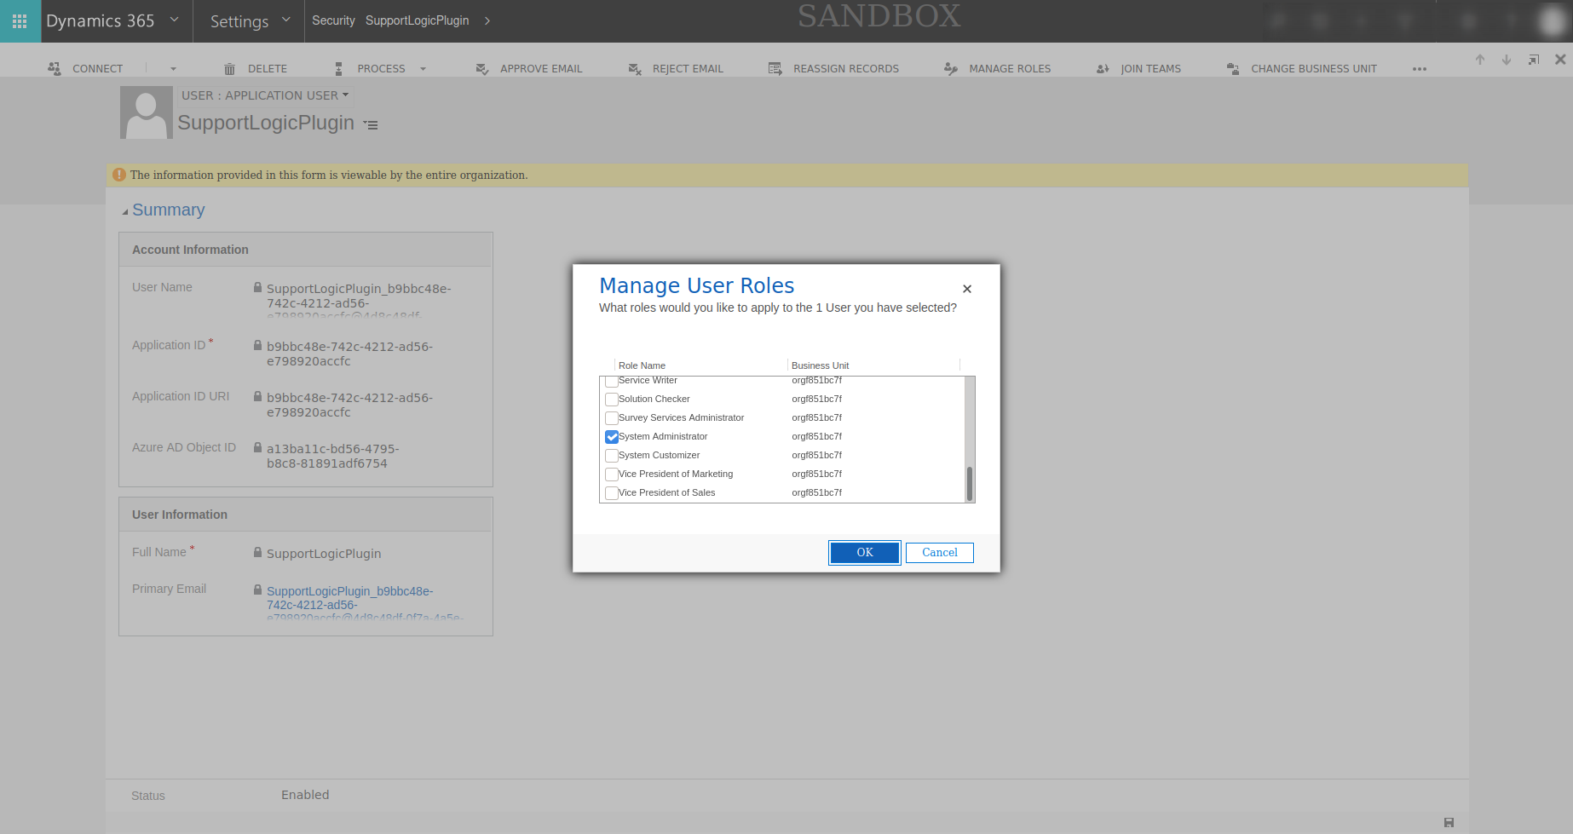Select the System Customizer role name text
The height and width of the screenshot is (834, 1573).
pyautogui.click(x=660, y=456)
